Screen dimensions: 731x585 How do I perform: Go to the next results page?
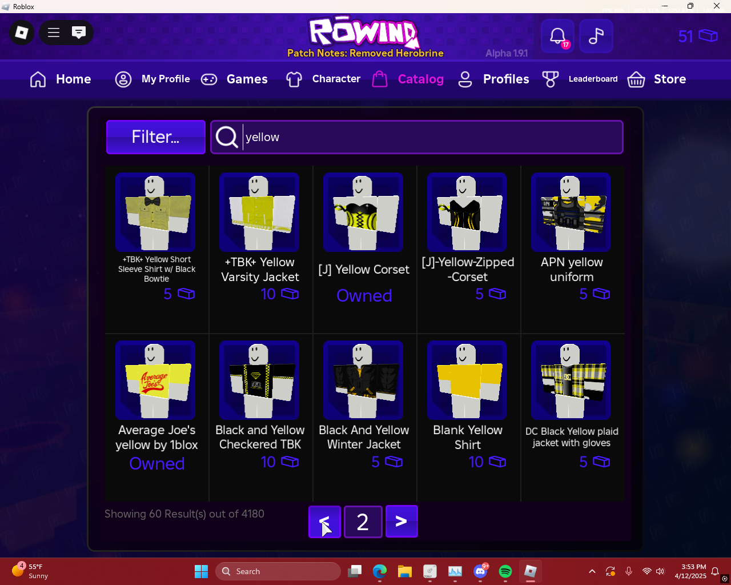click(x=401, y=522)
